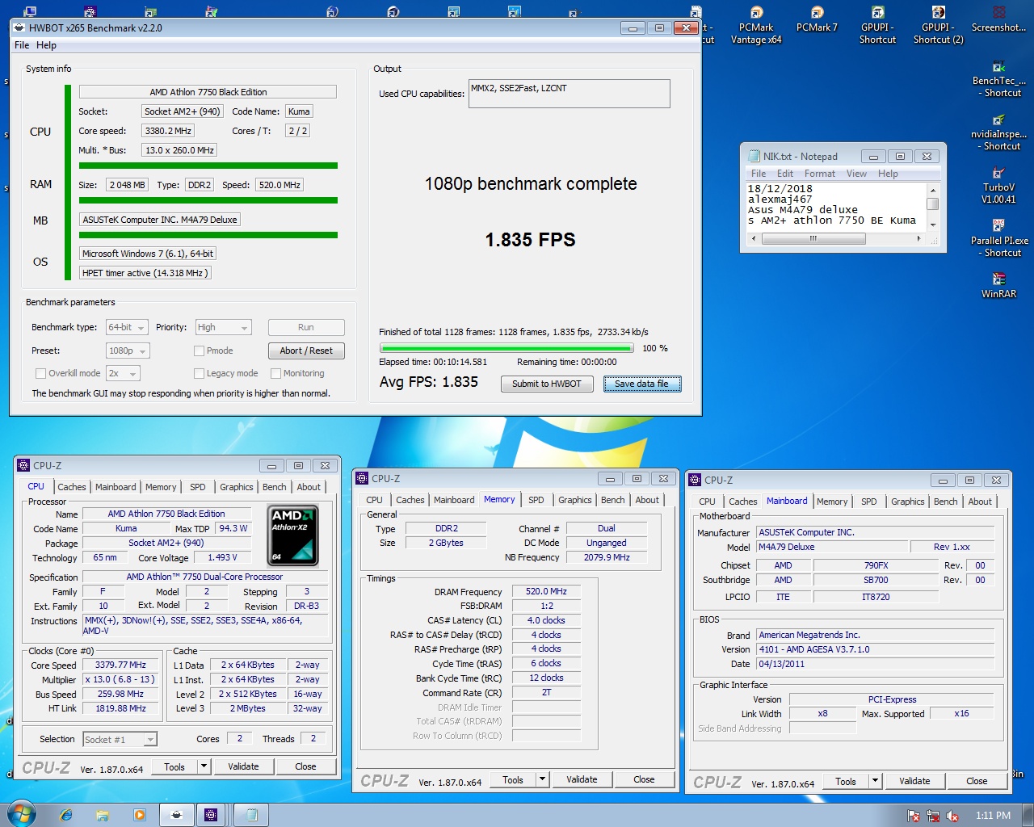Enable Pmode checkbox
This screenshot has width=1034, height=827.
coord(199,351)
